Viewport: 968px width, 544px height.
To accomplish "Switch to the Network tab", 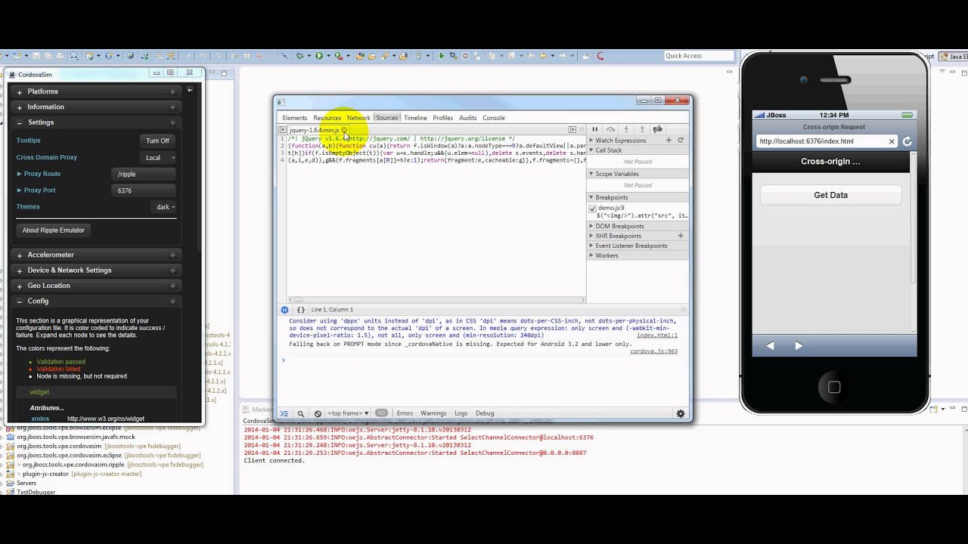I will [x=358, y=118].
